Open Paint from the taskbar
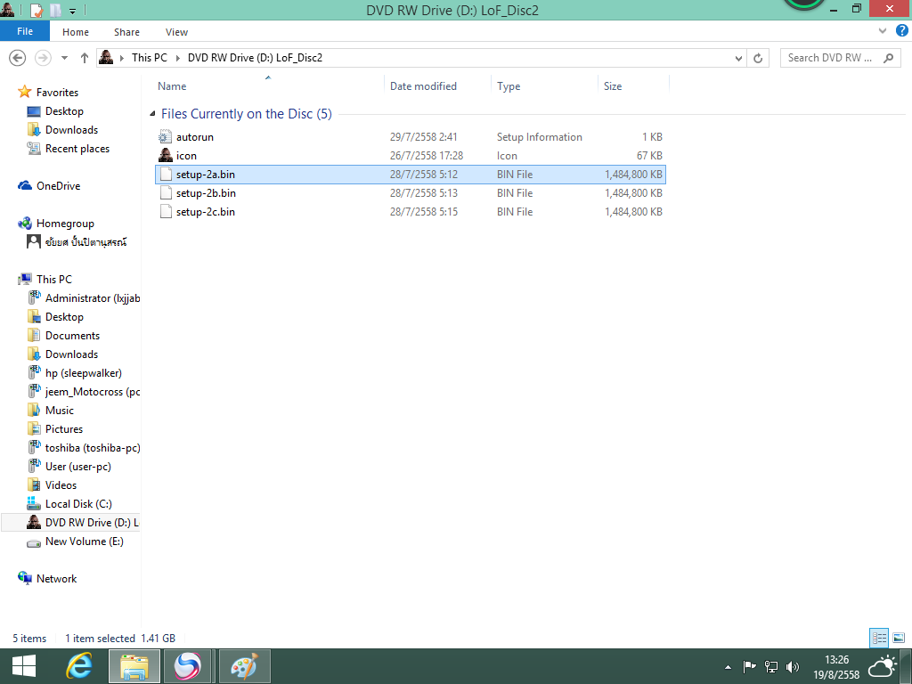Screen dimensions: 912x684 (244, 665)
